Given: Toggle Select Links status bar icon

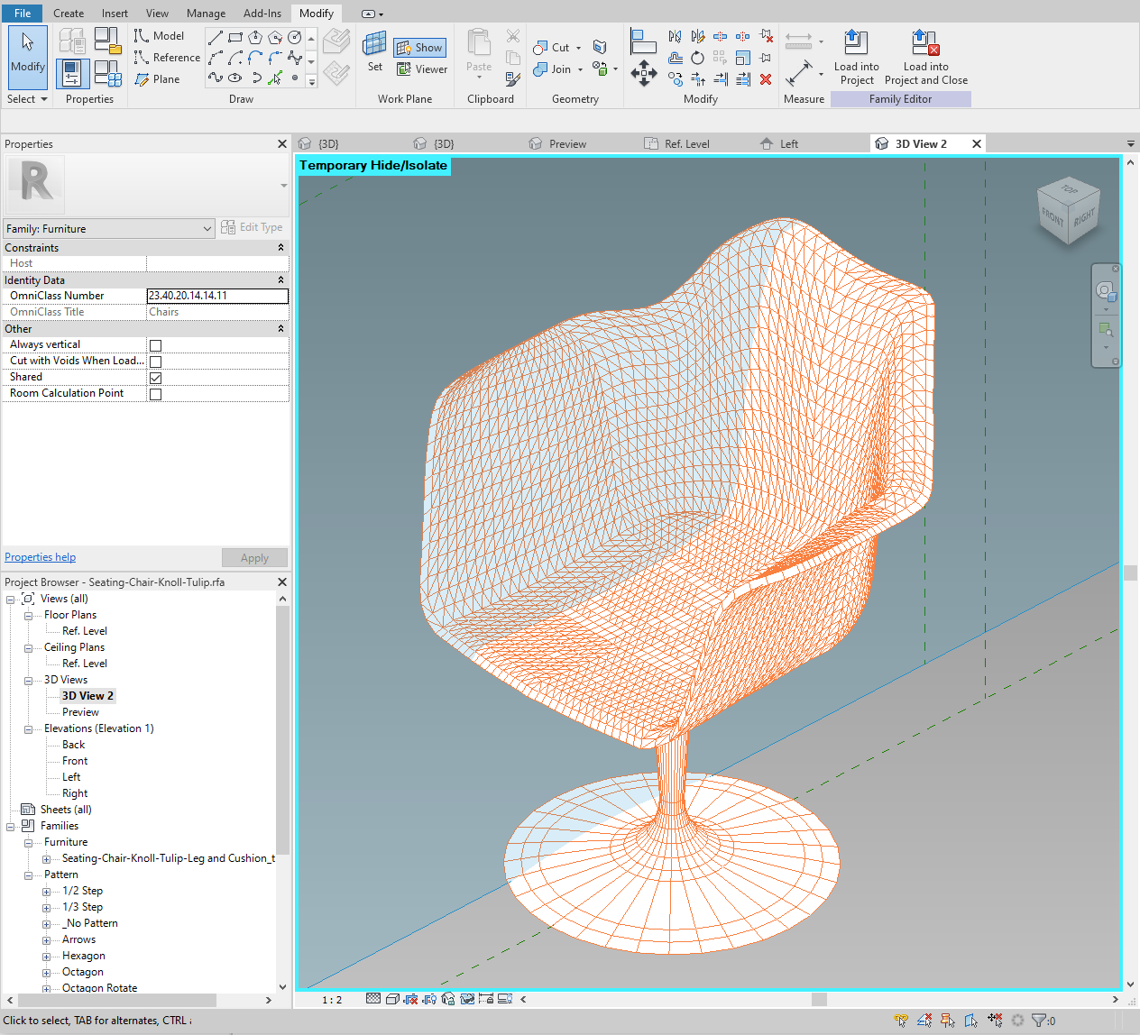Looking at the screenshot, I should click(900, 1020).
